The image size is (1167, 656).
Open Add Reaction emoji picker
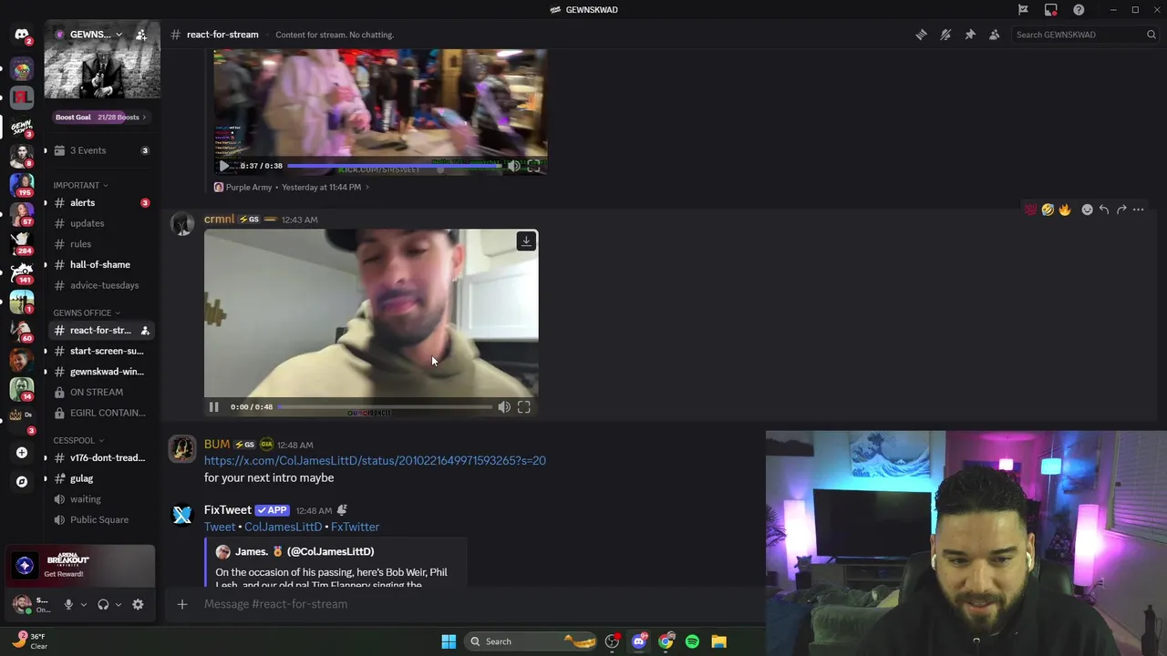click(x=1087, y=210)
